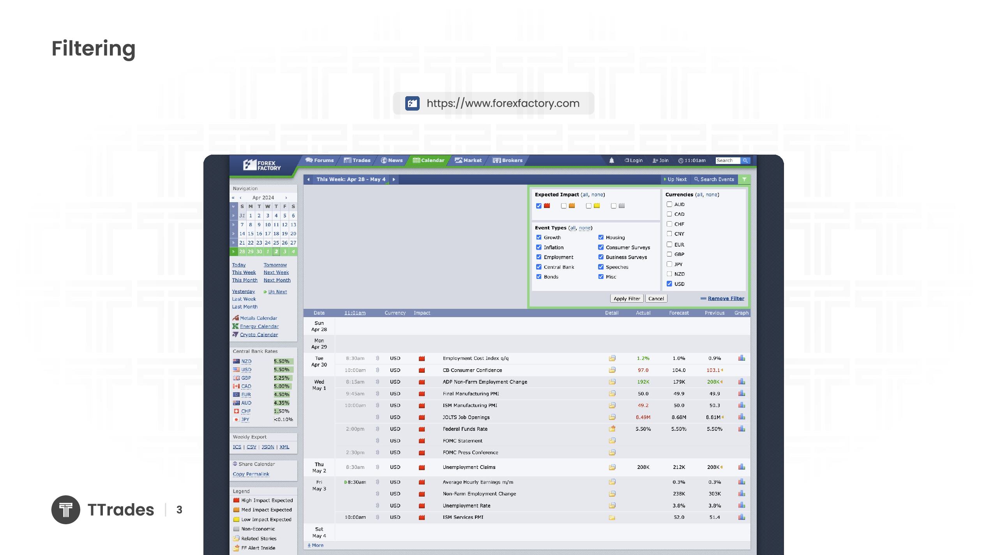Show graph for Employment Cost Index q/q
This screenshot has height=555, width=987.
(x=742, y=358)
